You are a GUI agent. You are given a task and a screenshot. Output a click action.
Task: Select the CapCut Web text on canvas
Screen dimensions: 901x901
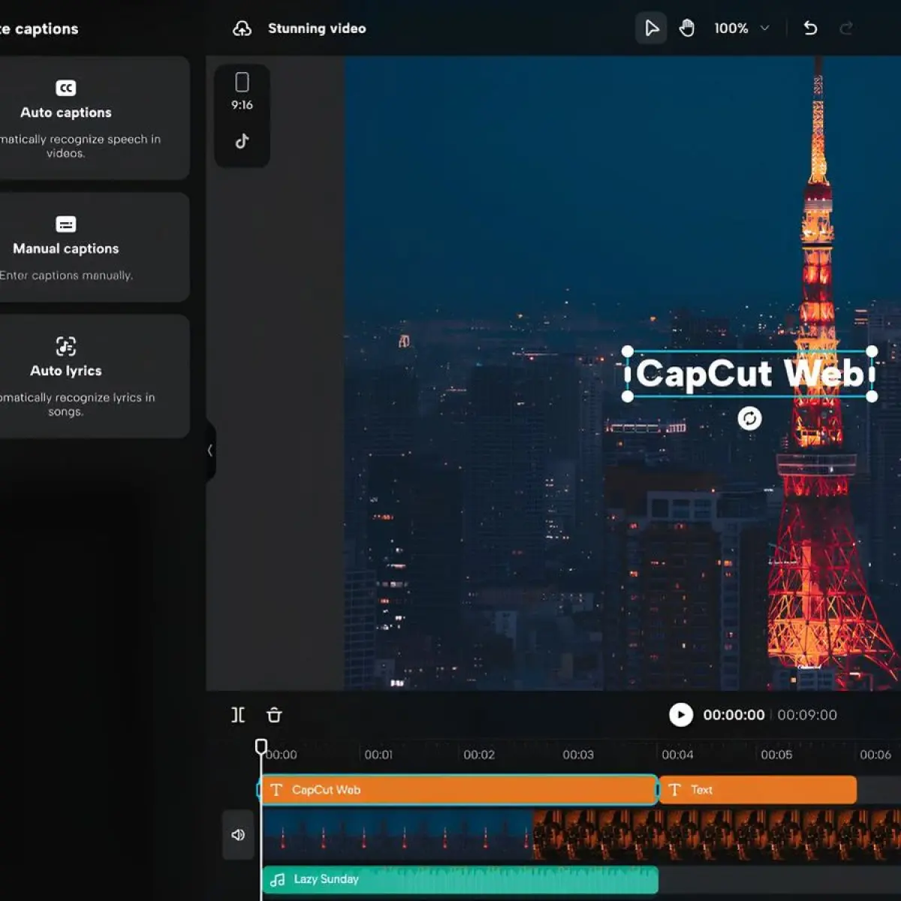(x=749, y=373)
